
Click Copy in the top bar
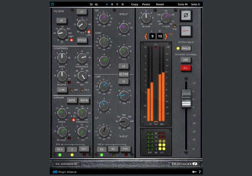point(135,4)
